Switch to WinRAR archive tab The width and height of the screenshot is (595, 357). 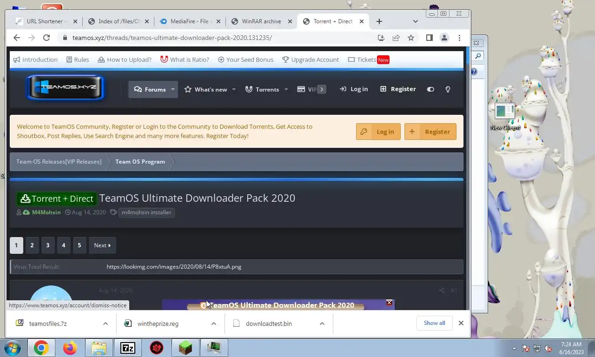tap(262, 21)
